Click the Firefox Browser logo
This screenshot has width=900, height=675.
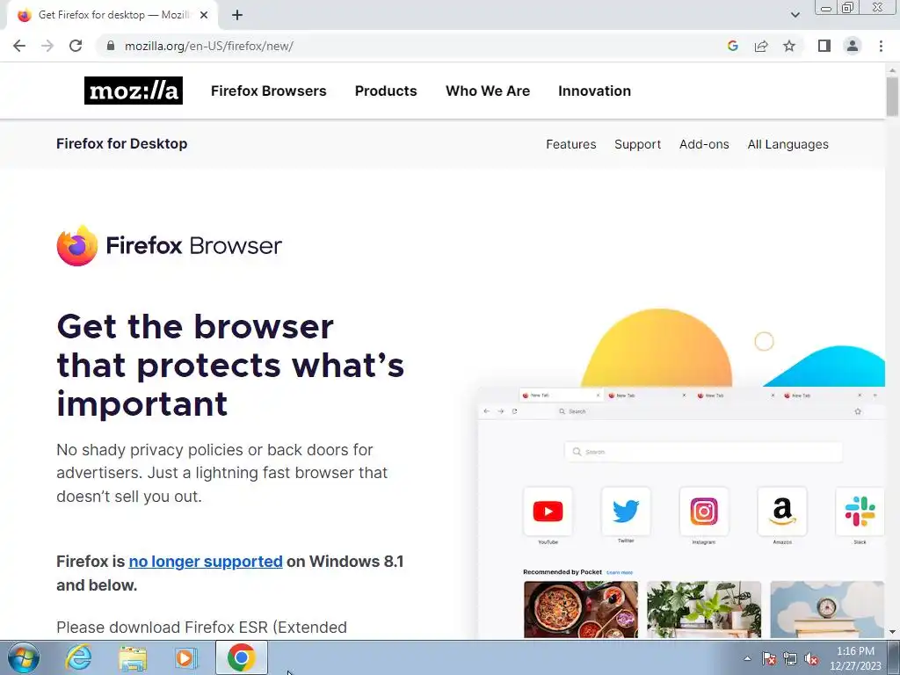coord(170,246)
